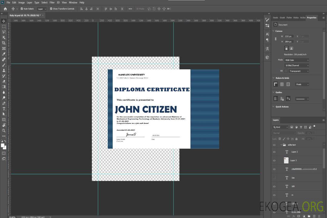This screenshot has height=218, width=327.
Task: Toggle Show Transform Controls checkbox
Action: 51,9
